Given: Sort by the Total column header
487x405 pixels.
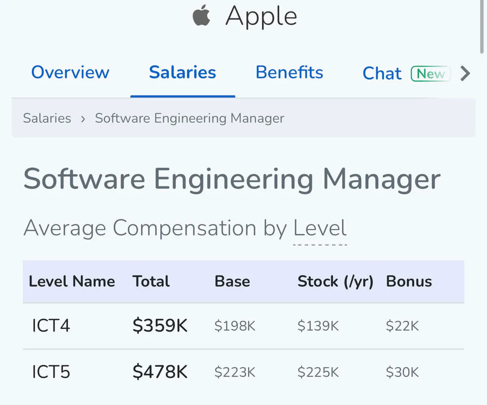Looking at the screenshot, I should click(x=151, y=282).
